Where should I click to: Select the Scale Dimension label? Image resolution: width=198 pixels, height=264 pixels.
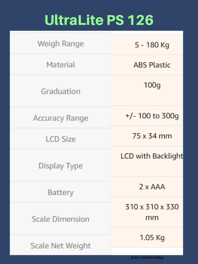point(60,219)
